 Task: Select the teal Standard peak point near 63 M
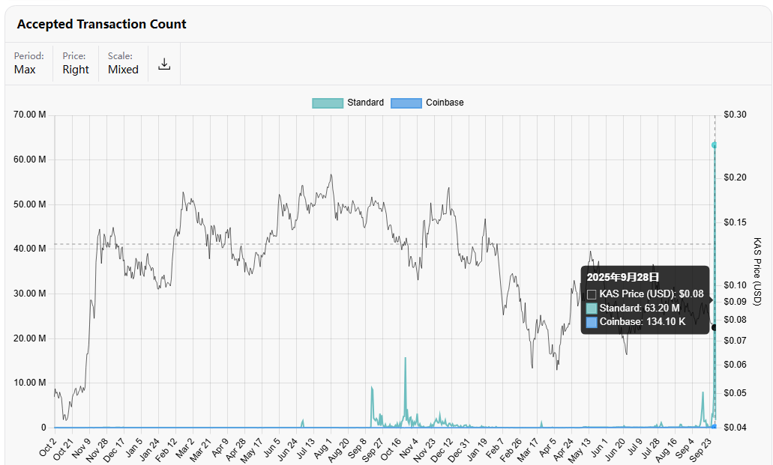(715, 145)
